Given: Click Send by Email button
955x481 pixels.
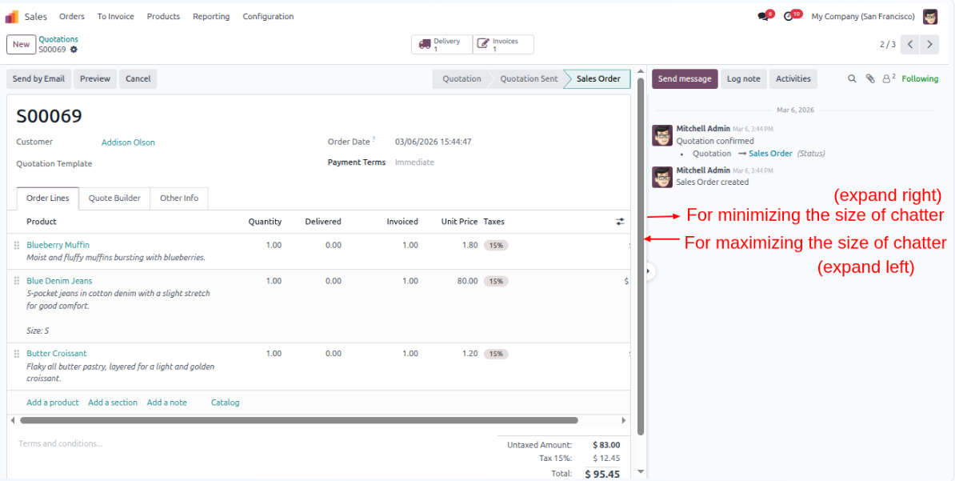Looking at the screenshot, I should [x=39, y=78].
